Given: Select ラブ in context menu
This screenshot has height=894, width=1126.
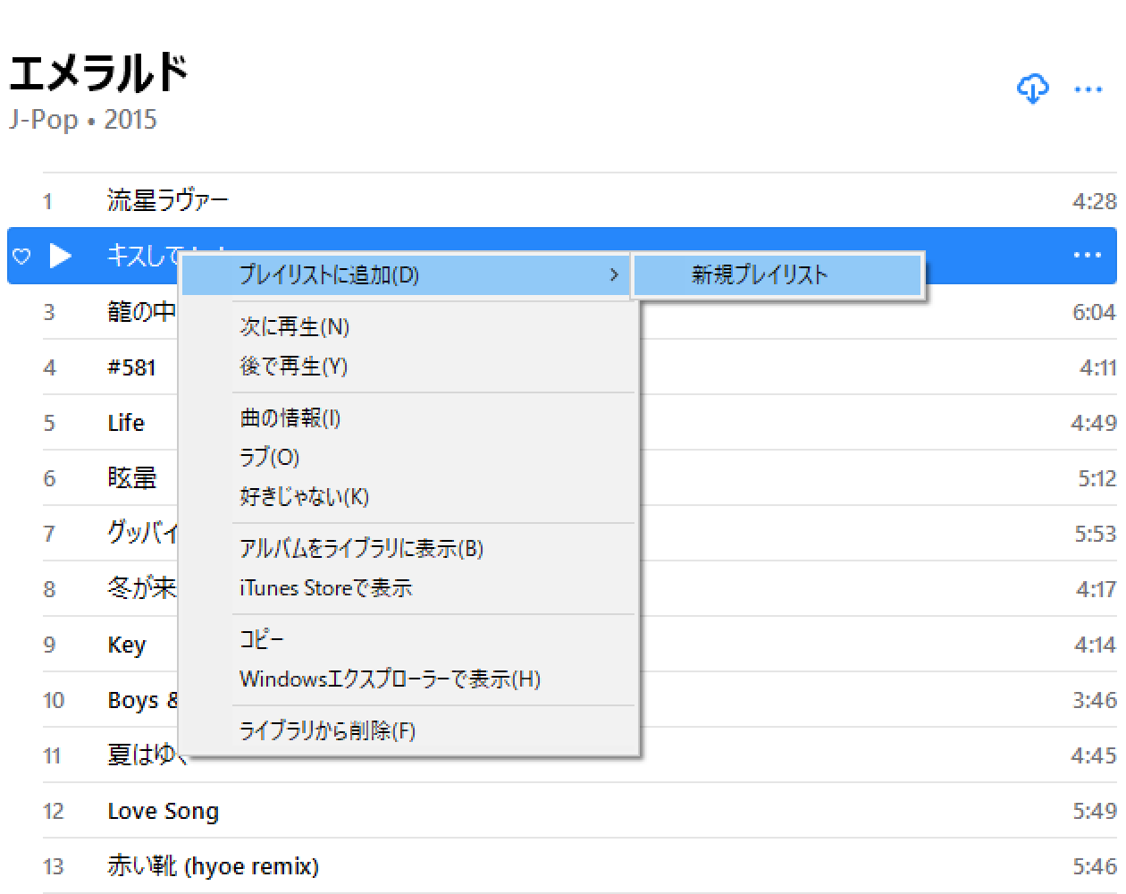Looking at the screenshot, I should [269, 458].
